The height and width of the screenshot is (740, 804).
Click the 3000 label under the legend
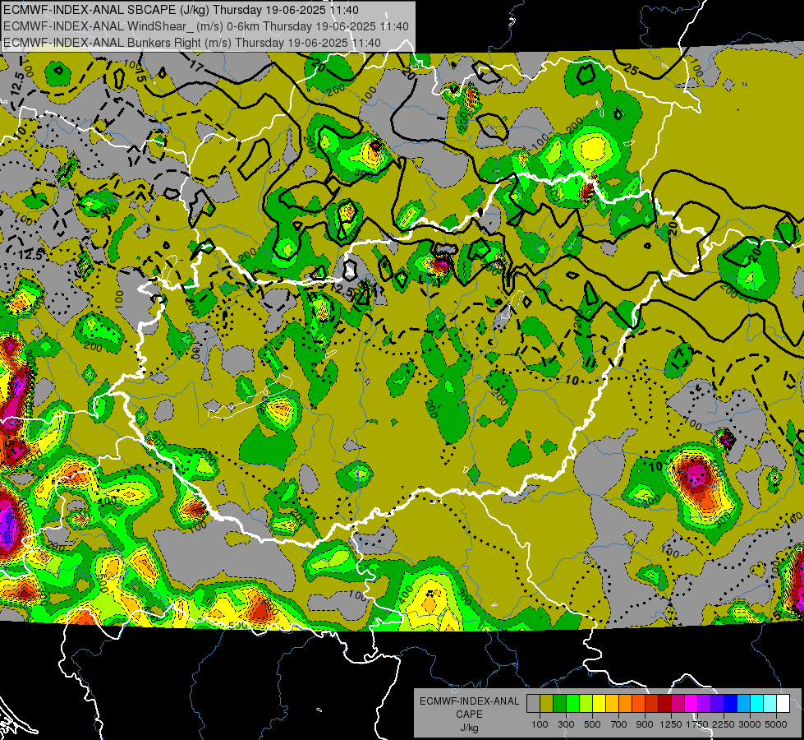tap(750, 724)
